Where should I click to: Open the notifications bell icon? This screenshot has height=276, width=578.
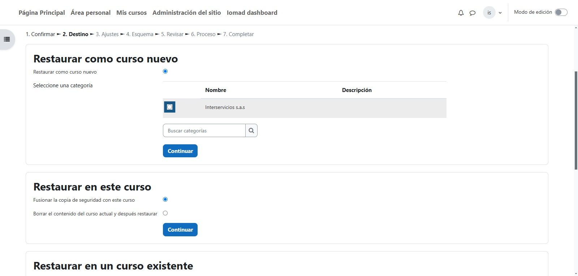click(x=461, y=13)
